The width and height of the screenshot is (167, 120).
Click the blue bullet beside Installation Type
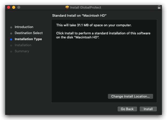(11, 39)
